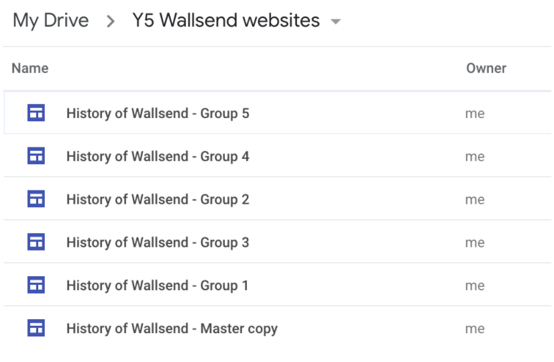Go back to My Drive
The image size is (554, 362).
click(50, 21)
